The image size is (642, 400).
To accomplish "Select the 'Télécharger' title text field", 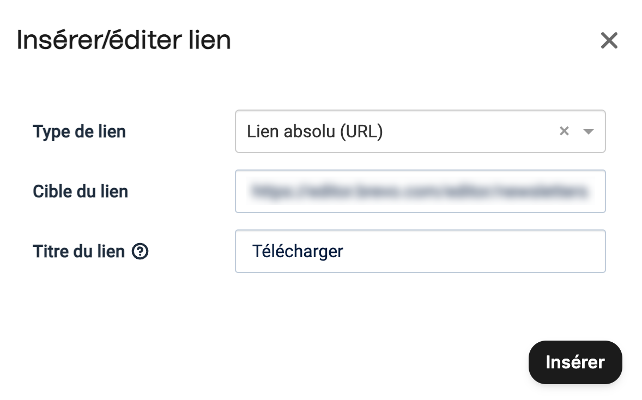I will (420, 251).
